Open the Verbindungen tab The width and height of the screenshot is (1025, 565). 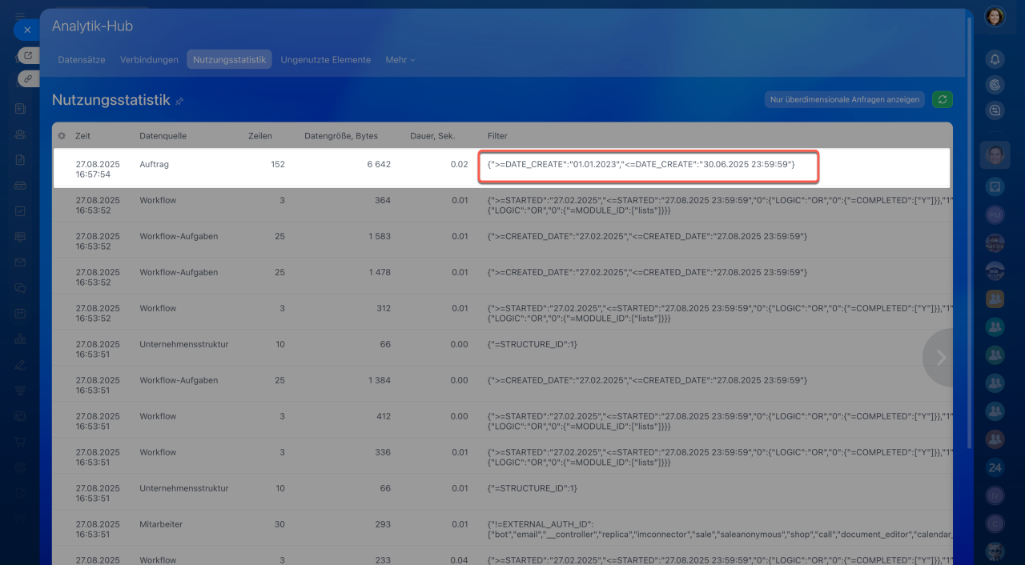149,60
